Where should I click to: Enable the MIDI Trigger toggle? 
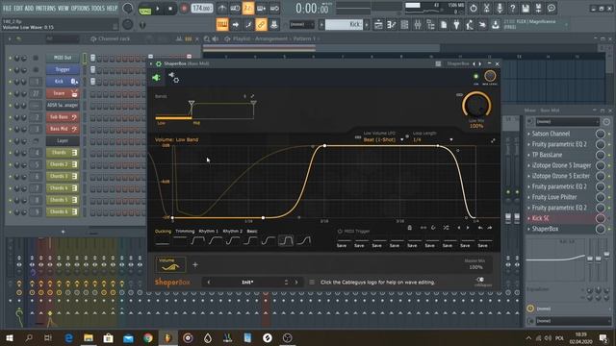340,231
